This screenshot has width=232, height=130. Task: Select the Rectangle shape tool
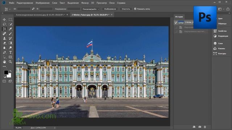point(11,57)
